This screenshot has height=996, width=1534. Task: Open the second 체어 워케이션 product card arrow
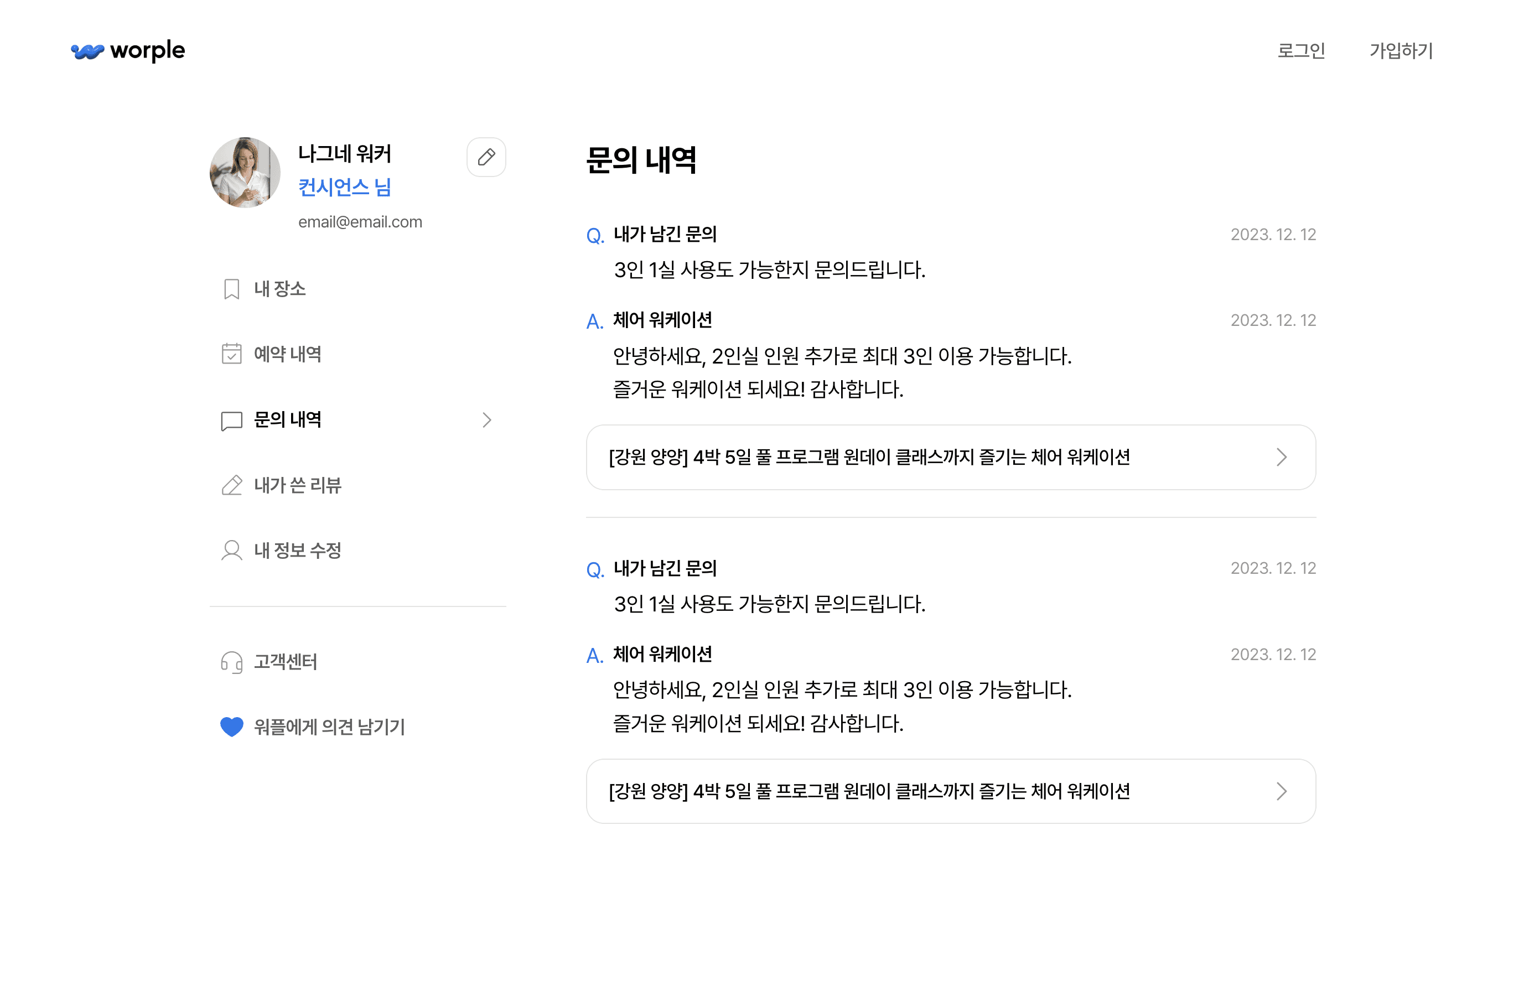pyautogui.click(x=1281, y=791)
